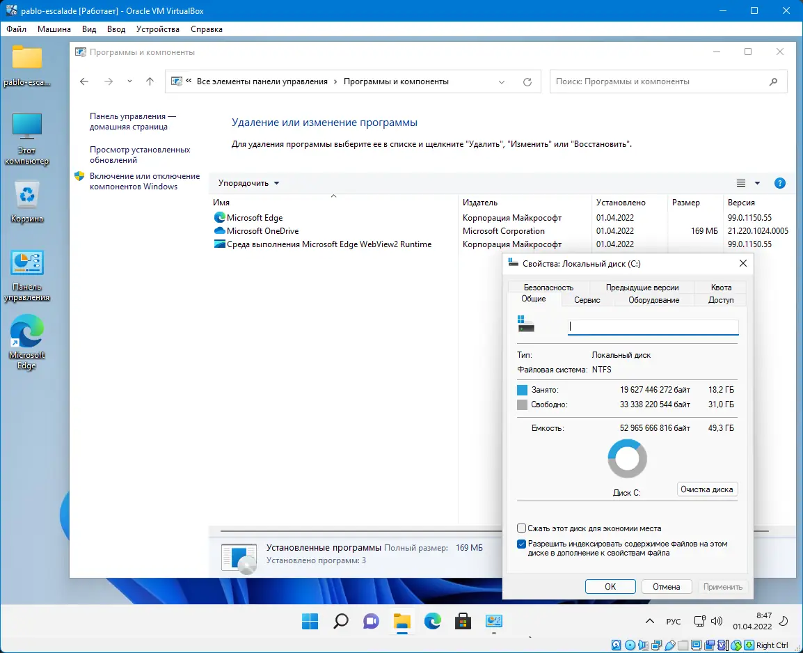
Task: Launch Microsoft Edge from the taskbar
Action: [433, 621]
